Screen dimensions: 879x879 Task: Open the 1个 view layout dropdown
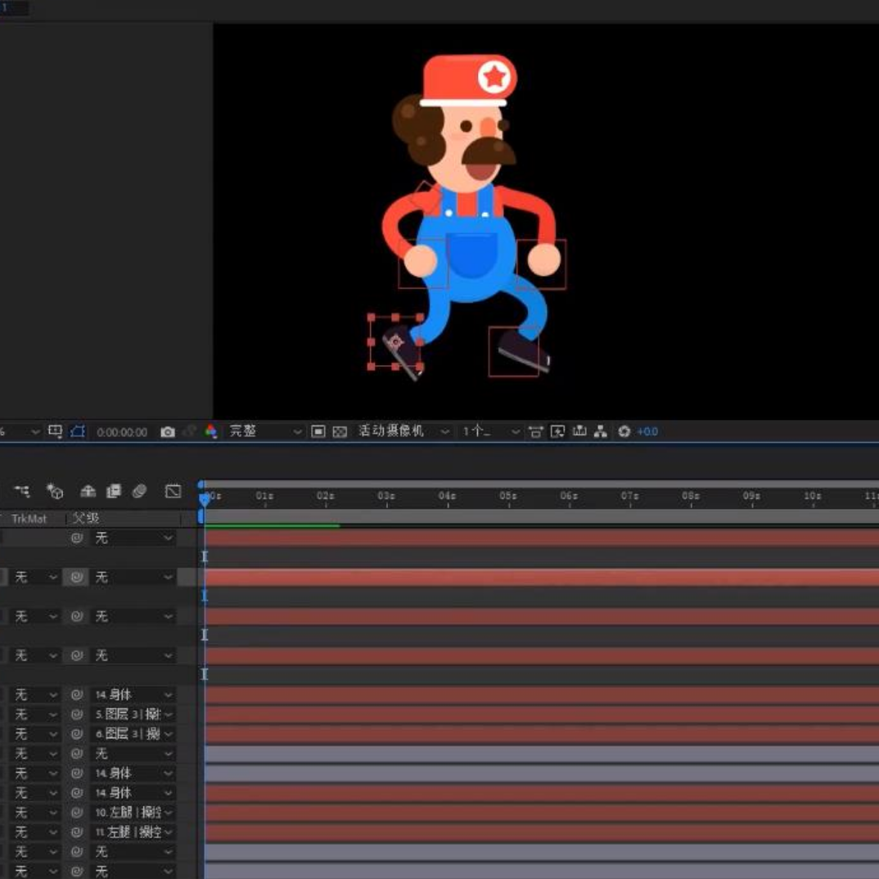490,431
